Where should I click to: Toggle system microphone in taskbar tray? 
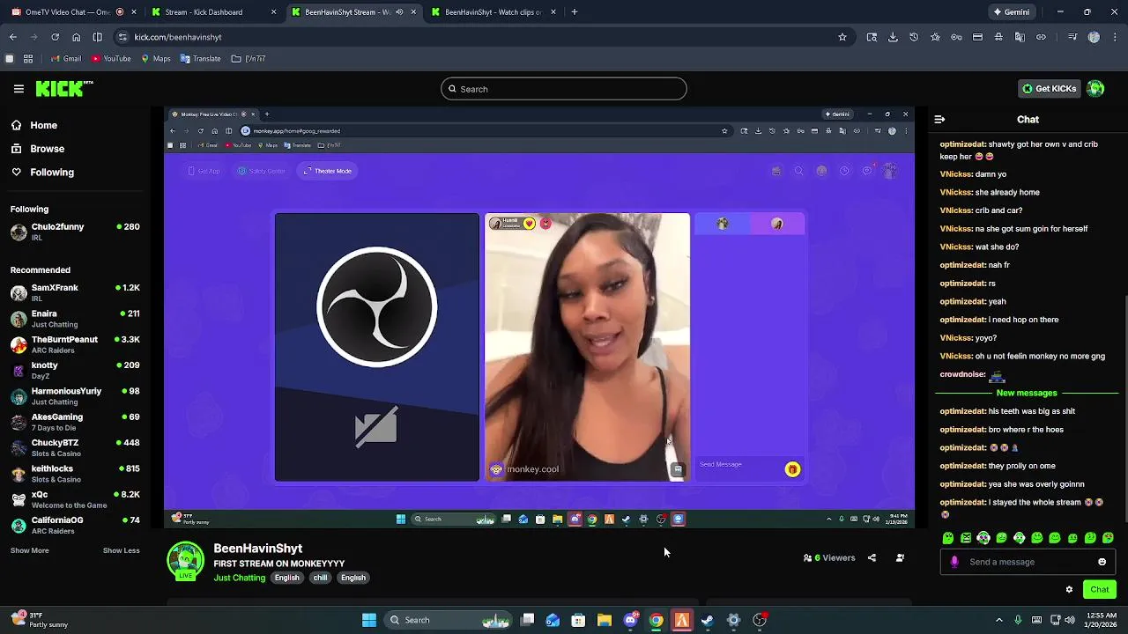(x=1018, y=620)
